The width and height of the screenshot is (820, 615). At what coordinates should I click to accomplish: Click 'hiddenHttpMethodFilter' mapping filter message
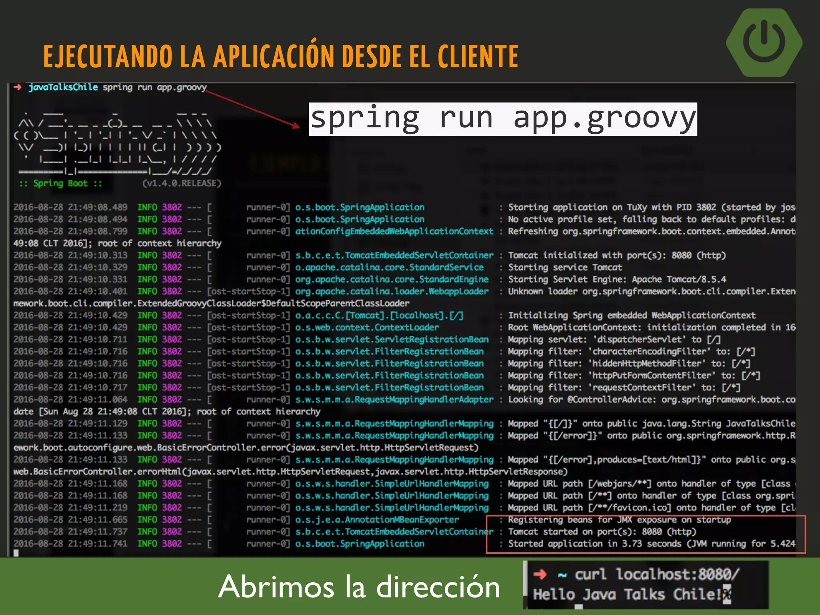click(x=629, y=364)
